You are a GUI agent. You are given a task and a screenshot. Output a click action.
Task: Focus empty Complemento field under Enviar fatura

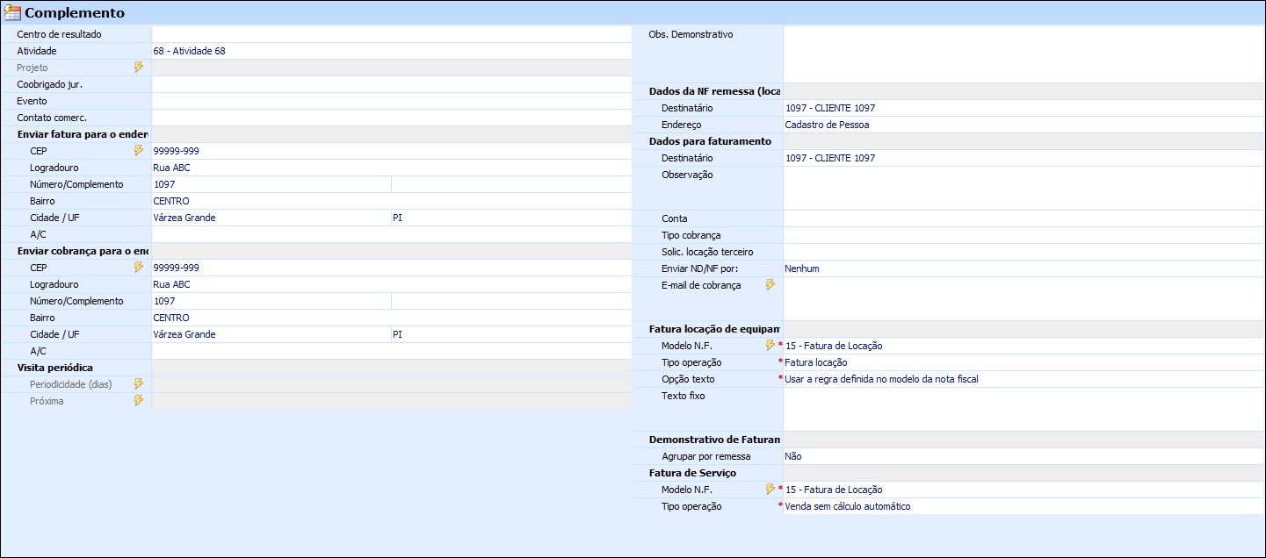[512, 184]
